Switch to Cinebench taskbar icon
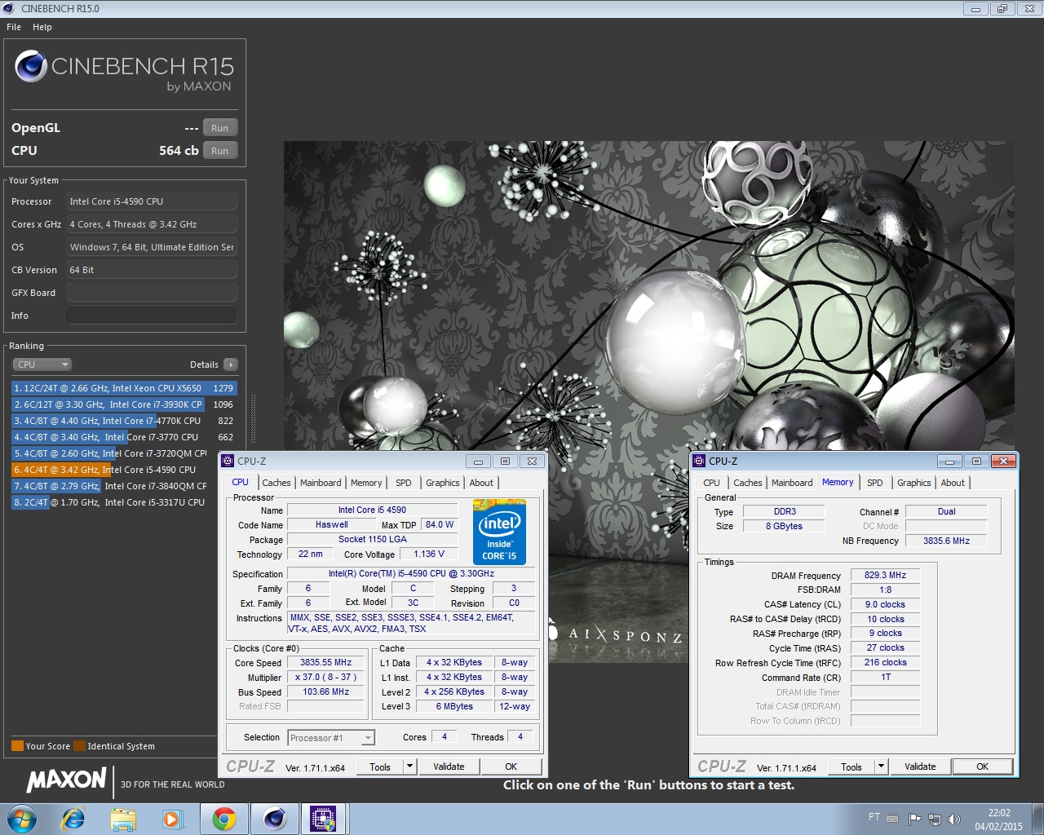This screenshot has width=1044, height=835. 274,819
